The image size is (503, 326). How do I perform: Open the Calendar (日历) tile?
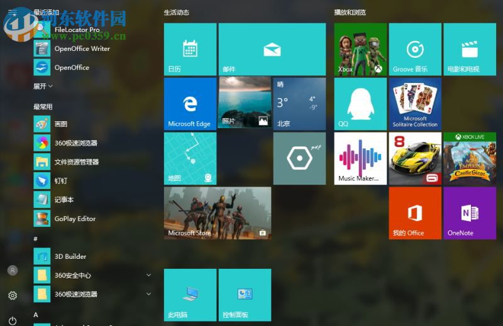pos(191,50)
